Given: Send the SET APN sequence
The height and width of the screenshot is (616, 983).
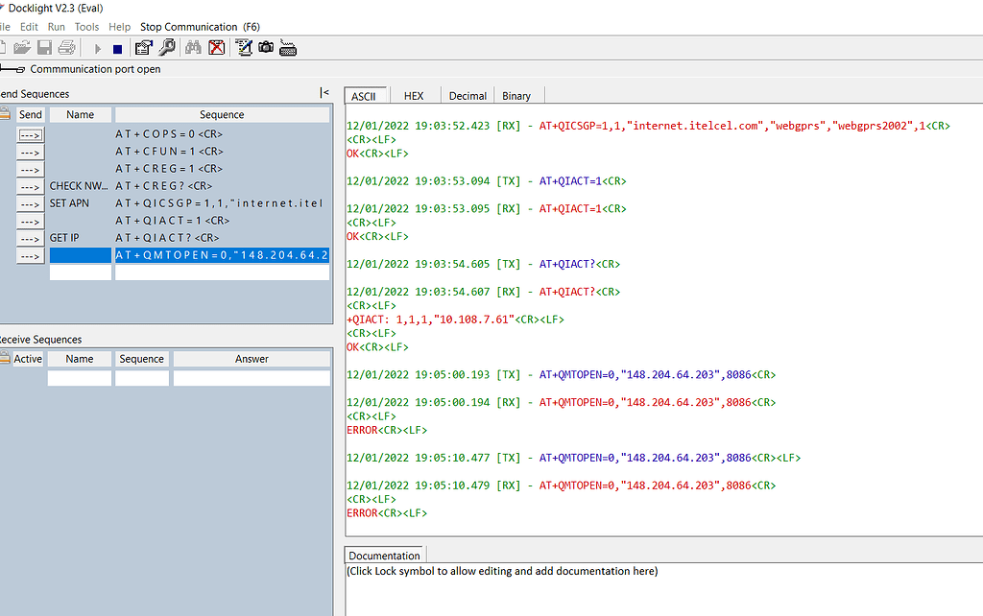Looking at the screenshot, I should pos(30,202).
